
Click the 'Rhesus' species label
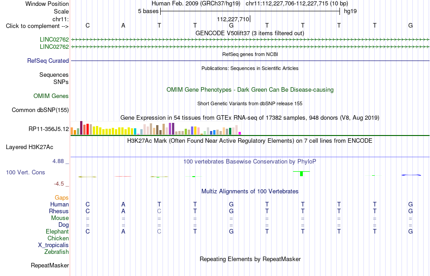point(59,211)
